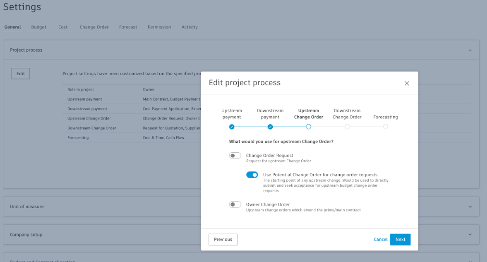The height and width of the screenshot is (262, 487).
Task: Jump to the Downstream Change Order step circle
Action: point(347,127)
